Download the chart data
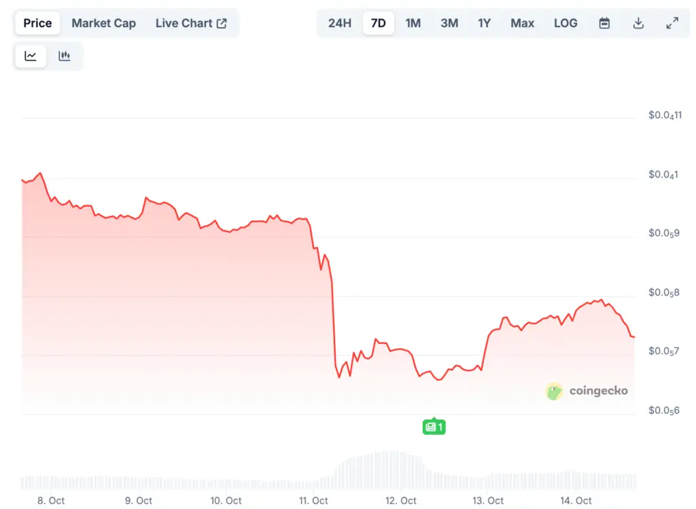Viewport: 696px width, 509px height. [638, 23]
